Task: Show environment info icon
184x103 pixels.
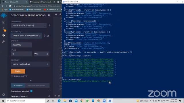Action: pyautogui.click(x=49, y=25)
